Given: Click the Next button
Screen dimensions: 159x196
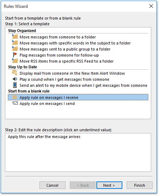Looking at the screenshot, I should point(109,185).
